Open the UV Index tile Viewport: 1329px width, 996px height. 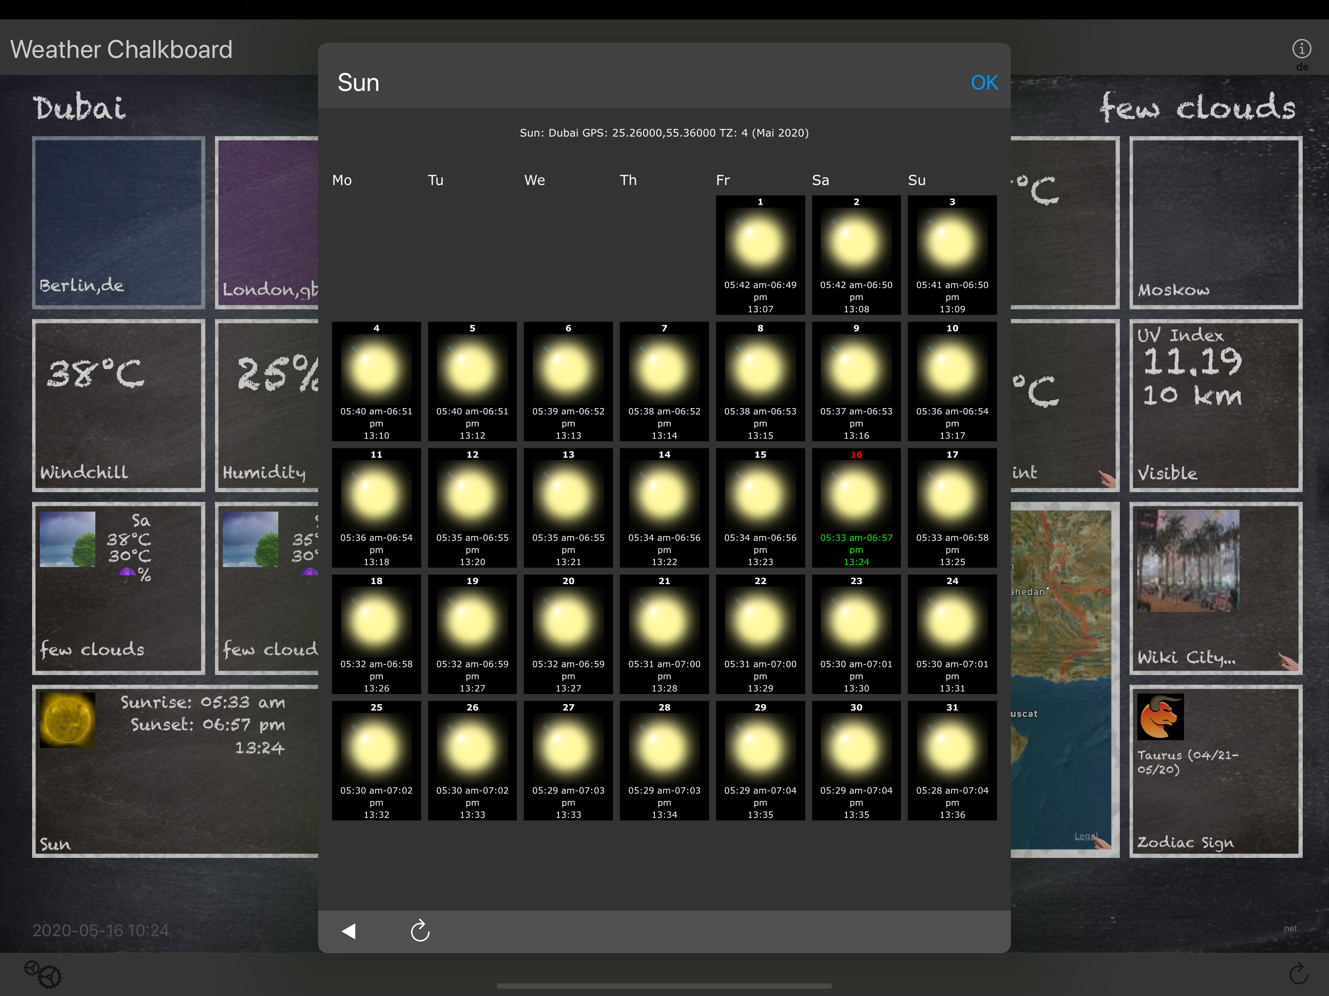(1216, 406)
